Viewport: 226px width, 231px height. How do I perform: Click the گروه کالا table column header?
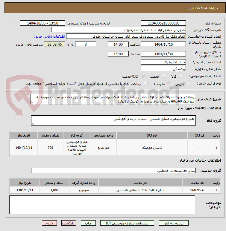coord(76,135)
